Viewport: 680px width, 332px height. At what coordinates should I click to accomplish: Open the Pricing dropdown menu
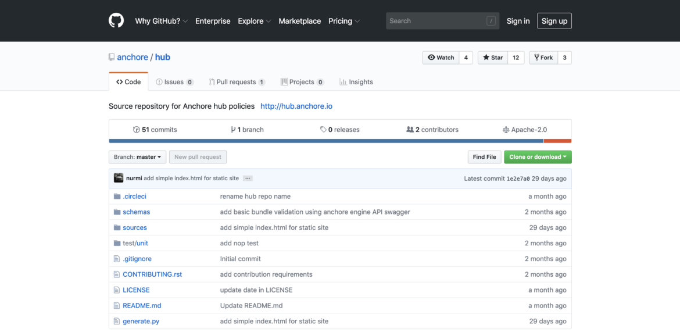(x=344, y=21)
